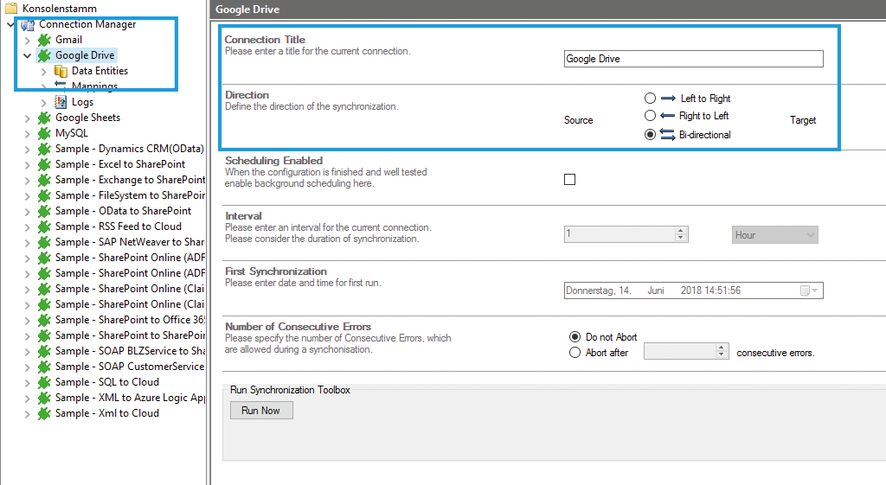Click the Sample - SOAP BLZService icon

pyautogui.click(x=44, y=351)
